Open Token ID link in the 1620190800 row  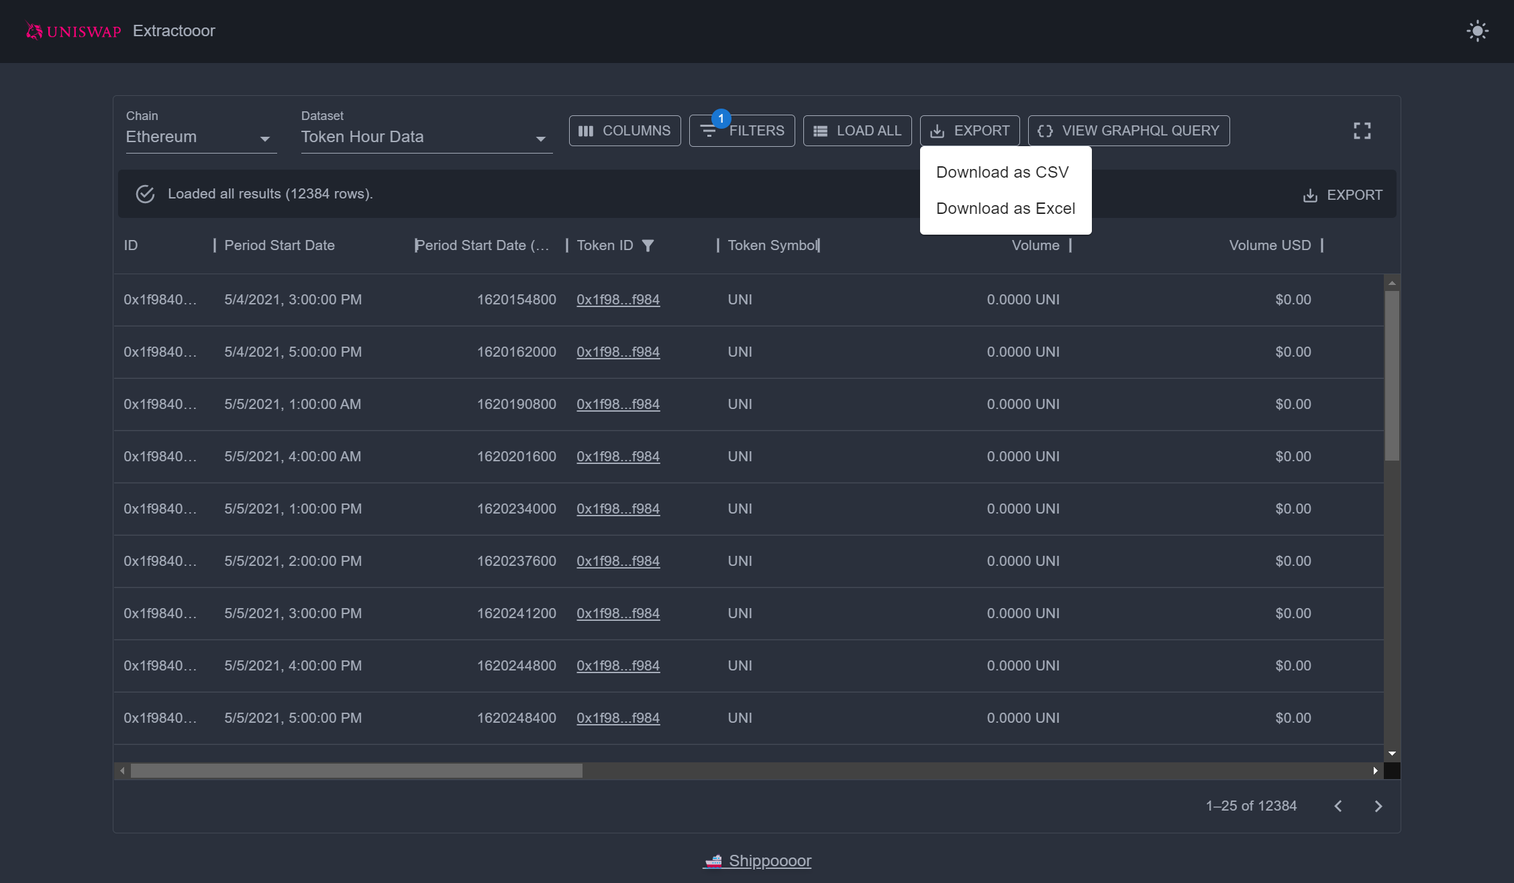[x=618, y=404]
